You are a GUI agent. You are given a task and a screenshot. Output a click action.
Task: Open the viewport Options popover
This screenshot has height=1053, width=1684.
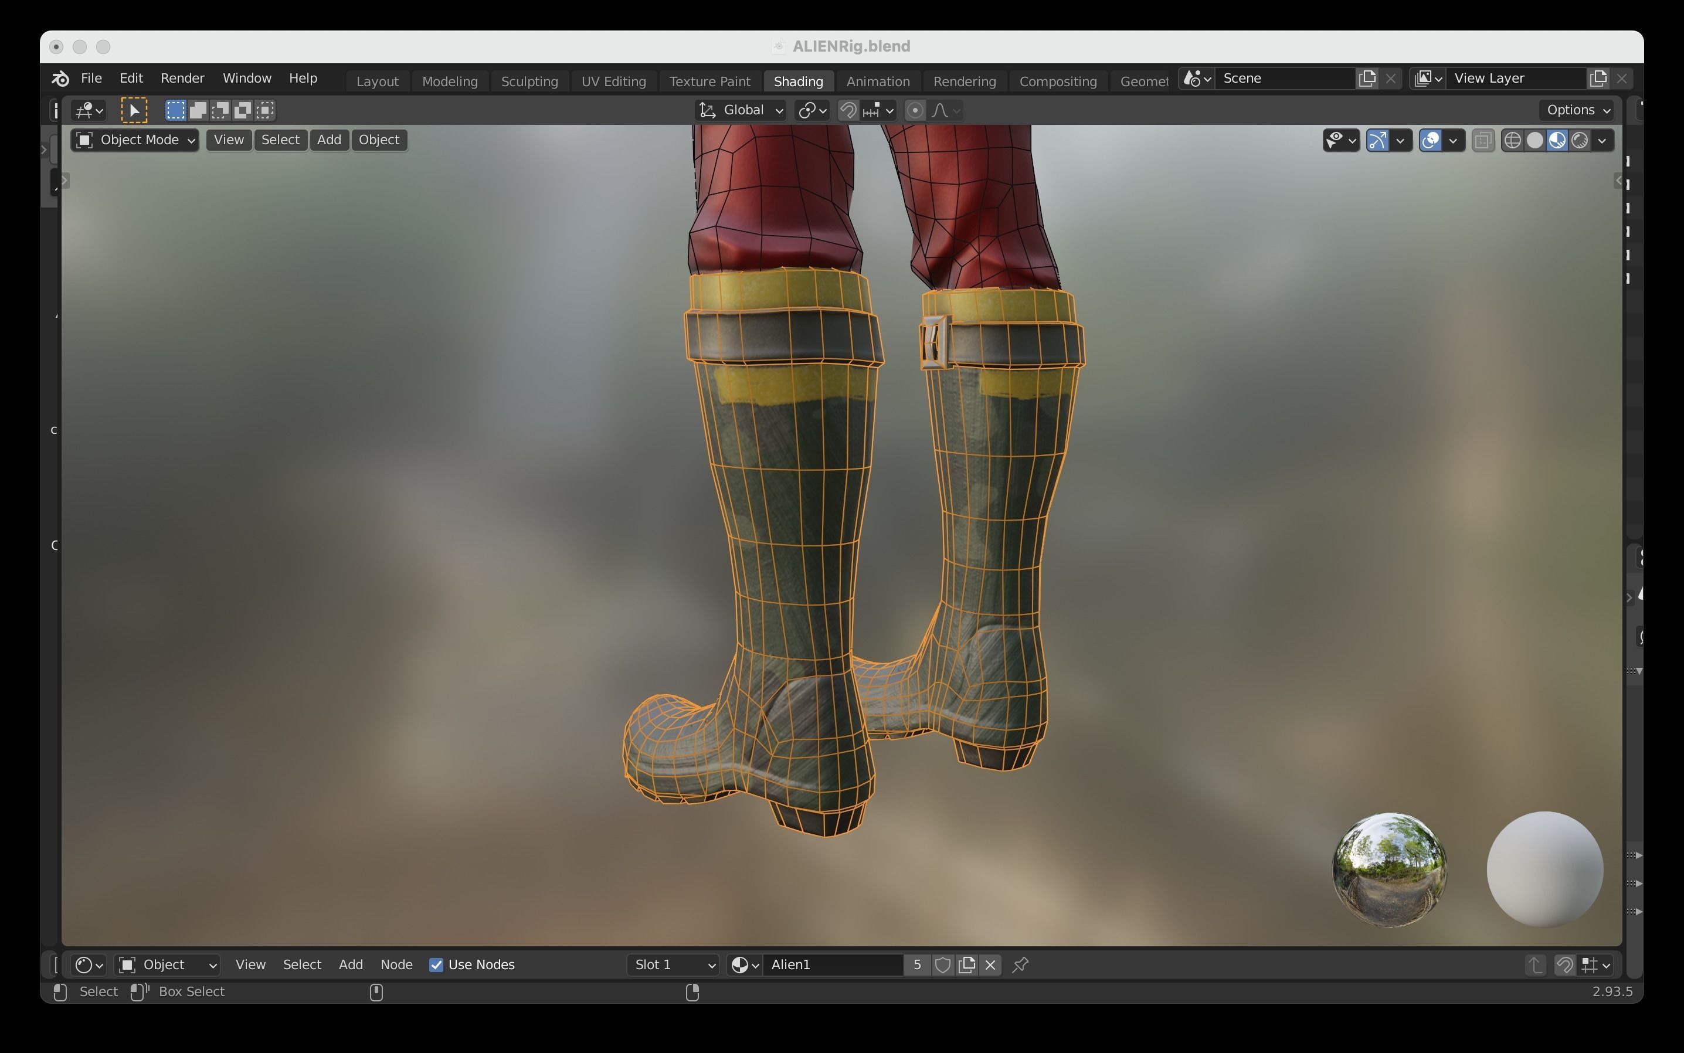1577,110
